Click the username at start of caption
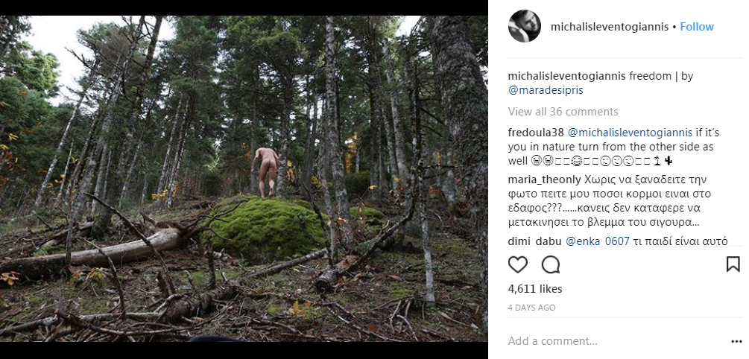Screen dimensions: 749x359 (566, 76)
